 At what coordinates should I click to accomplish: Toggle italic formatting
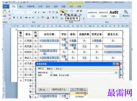pos(17,17)
